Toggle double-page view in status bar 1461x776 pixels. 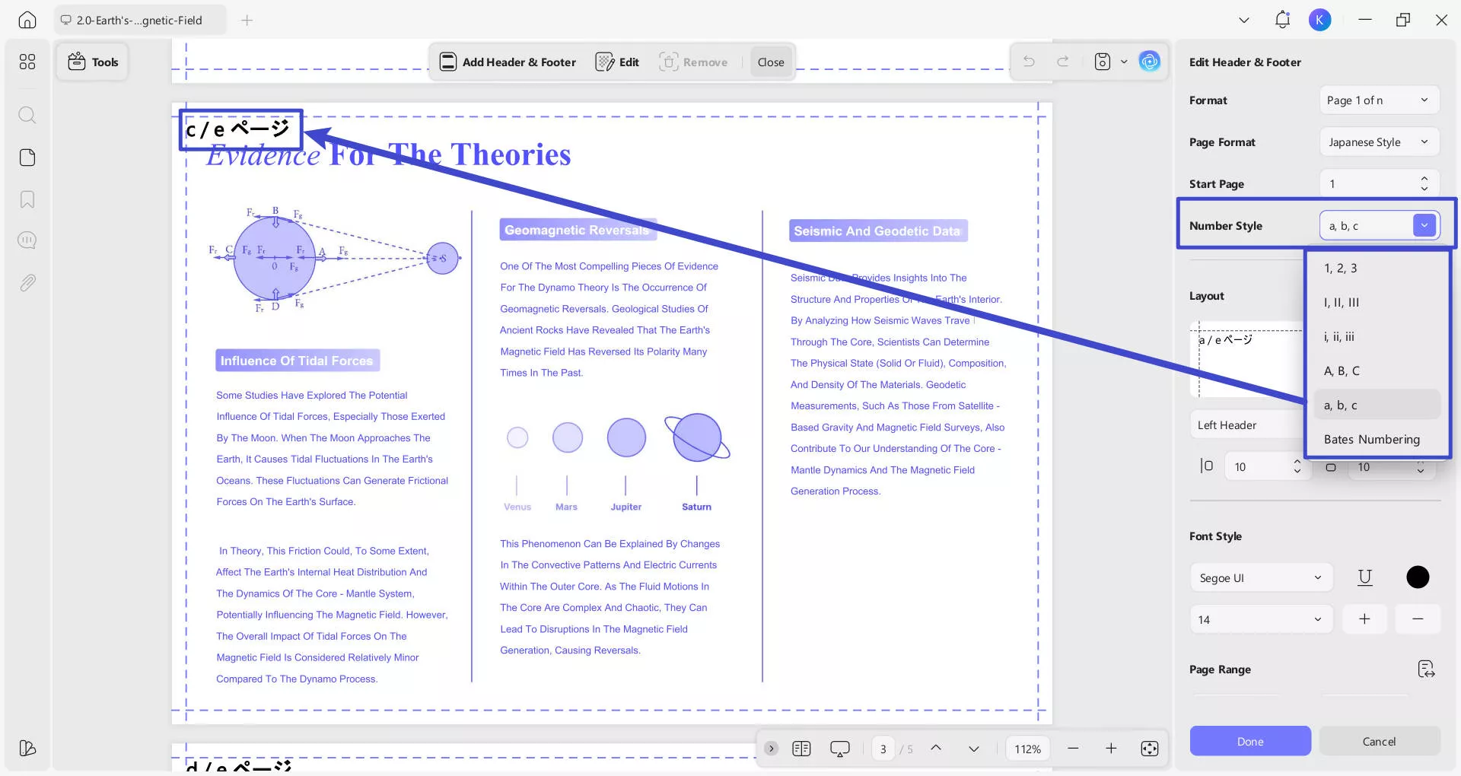coord(801,748)
